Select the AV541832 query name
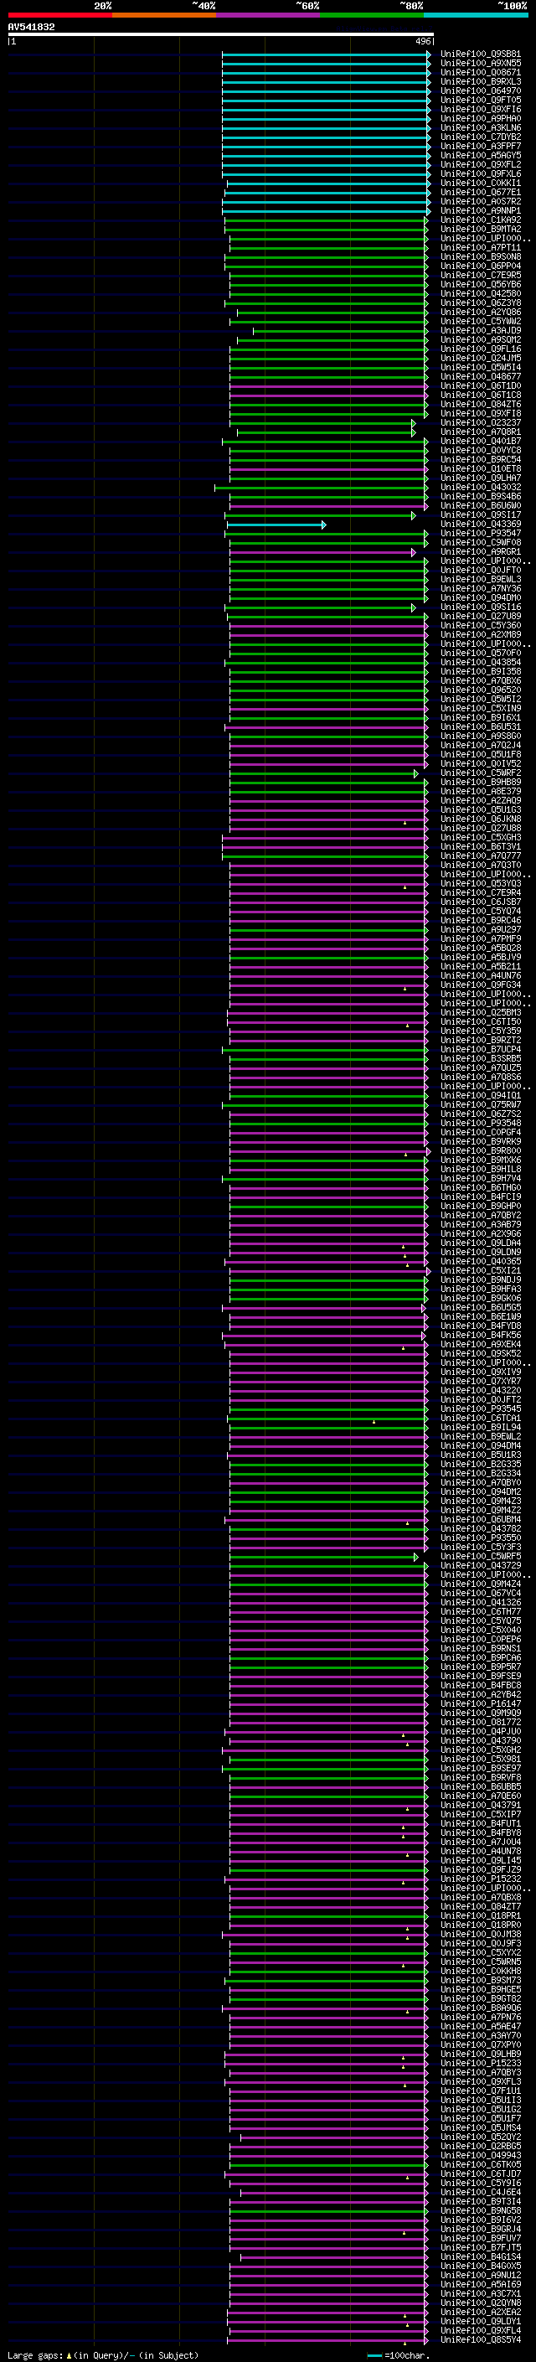 click(x=31, y=28)
